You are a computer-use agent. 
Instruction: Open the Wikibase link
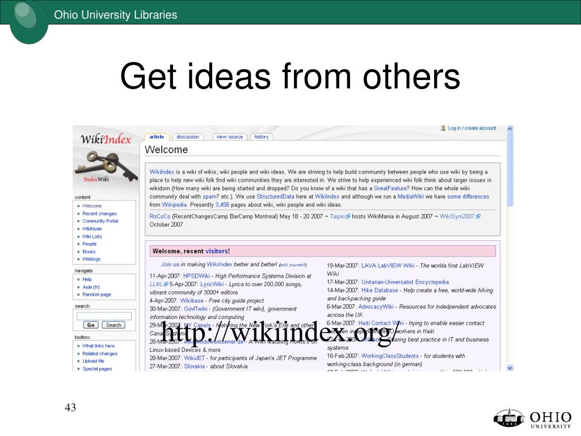point(192,301)
